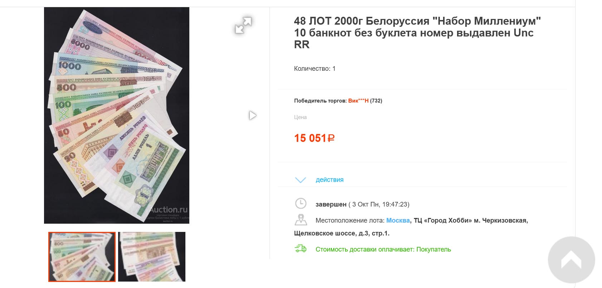Expand the действия chevron arrow
This screenshot has width=602, height=288.
pyautogui.click(x=300, y=180)
